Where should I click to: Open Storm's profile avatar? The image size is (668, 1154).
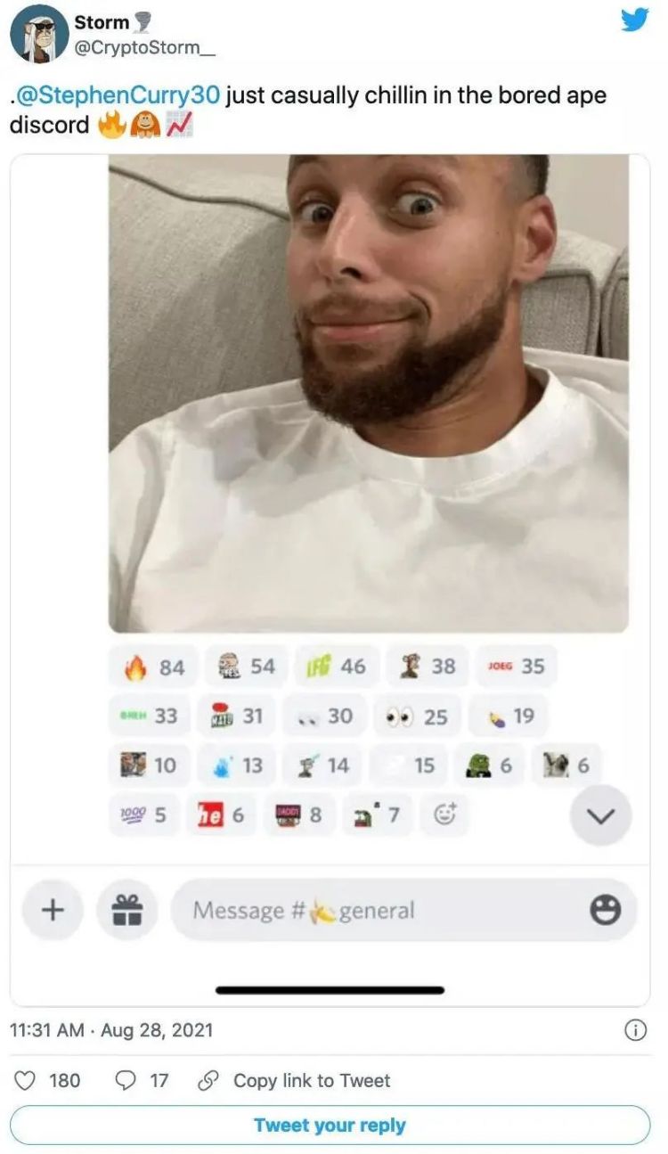pyautogui.click(x=39, y=35)
